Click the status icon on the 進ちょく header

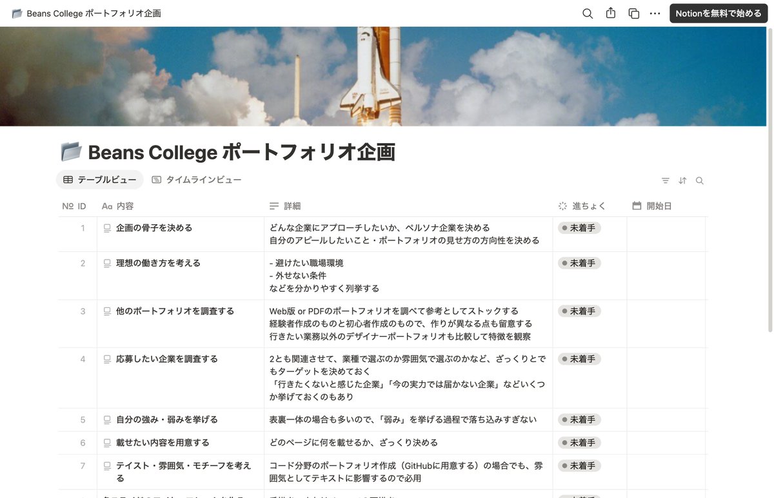click(561, 206)
